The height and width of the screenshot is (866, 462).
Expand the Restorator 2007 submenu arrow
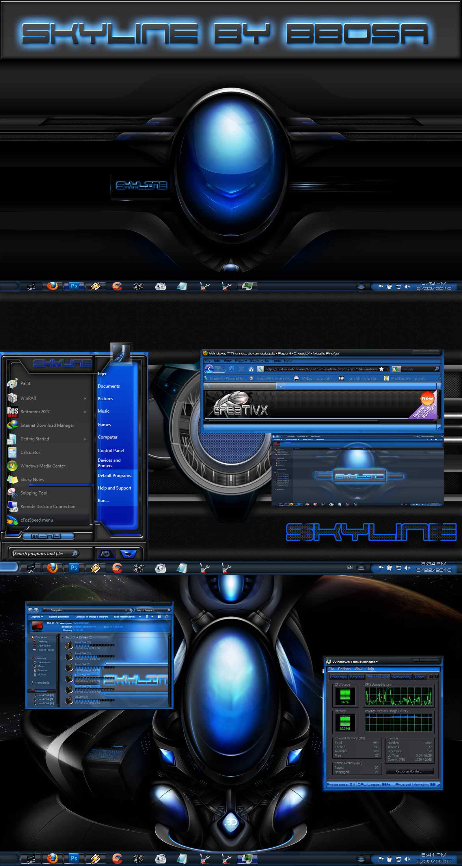[85, 412]
